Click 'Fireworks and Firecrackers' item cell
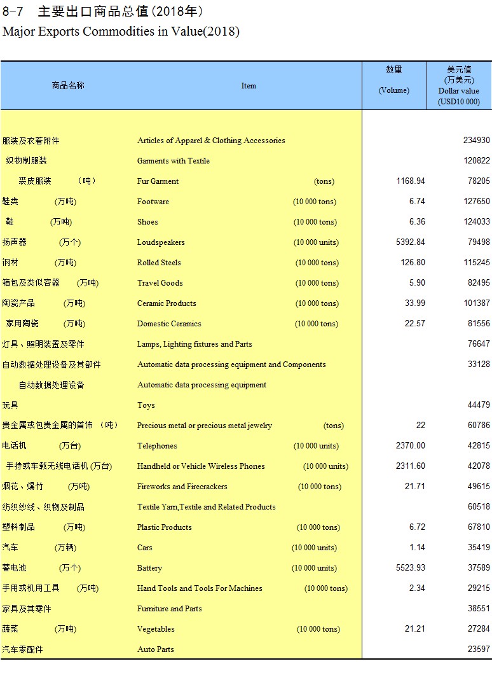 [182, 487]
